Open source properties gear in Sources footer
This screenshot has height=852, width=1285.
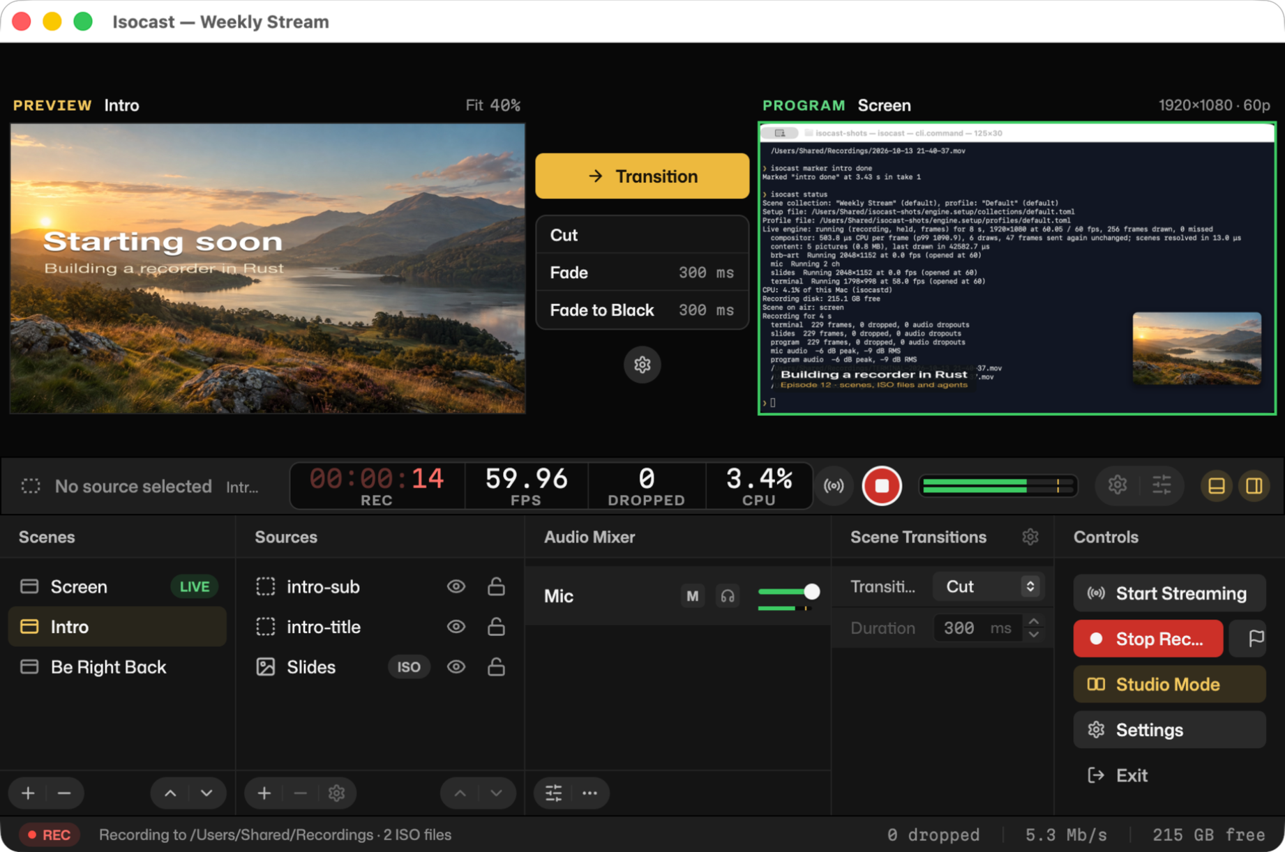(337, 793)
